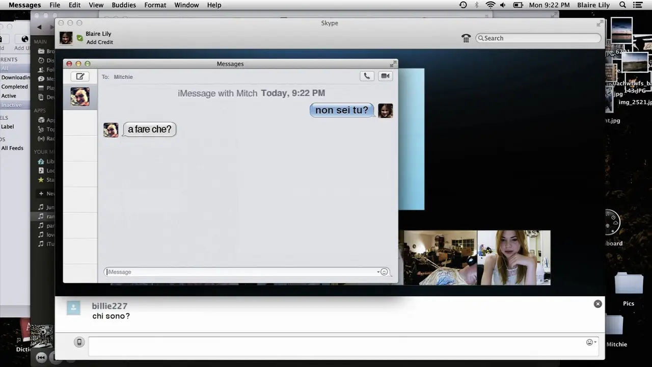Click the Skype video feed showing the bedroom
Image resolution: width=652 pixels, height=367 pixels.
click(441, 257)
